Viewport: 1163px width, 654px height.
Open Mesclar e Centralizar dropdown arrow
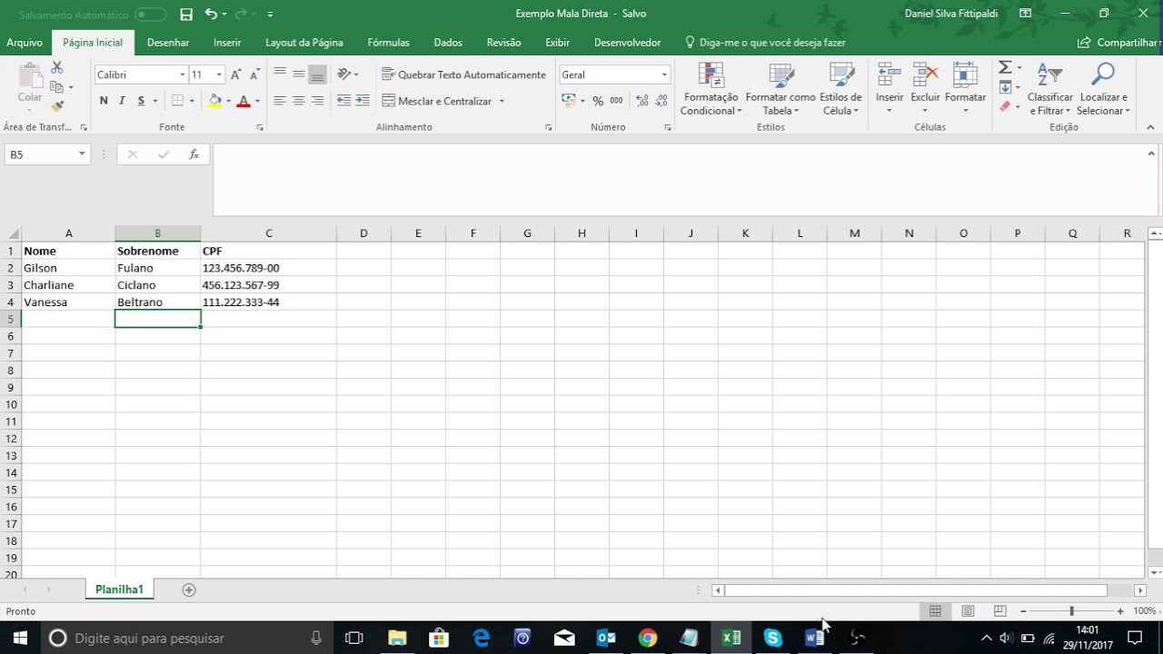(x=502, y=101)
